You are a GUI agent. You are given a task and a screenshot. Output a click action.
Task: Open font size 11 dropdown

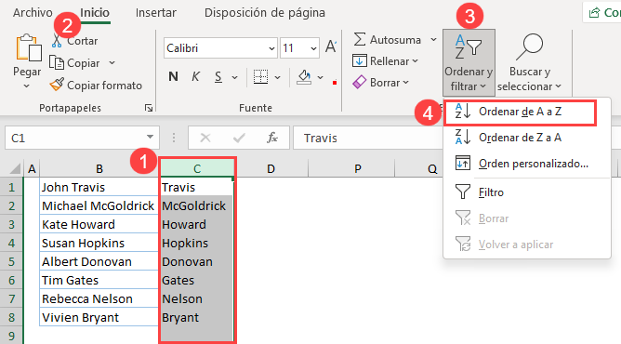313,48
